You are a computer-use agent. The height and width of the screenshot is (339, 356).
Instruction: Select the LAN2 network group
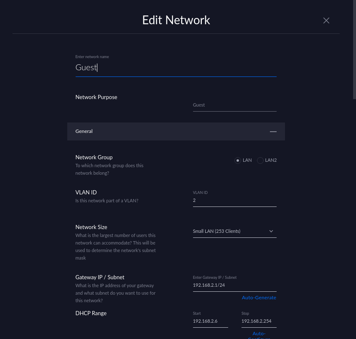[x=260, y=160]
